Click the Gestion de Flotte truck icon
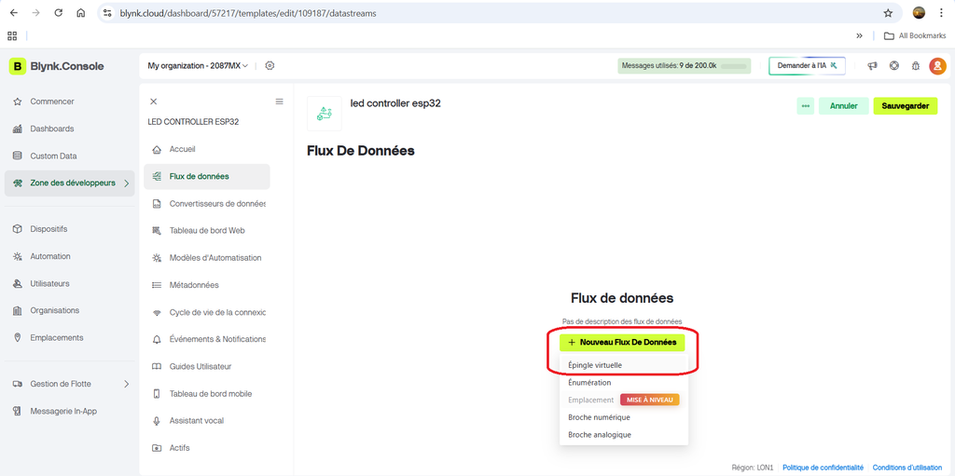 (x=18, y=384)
